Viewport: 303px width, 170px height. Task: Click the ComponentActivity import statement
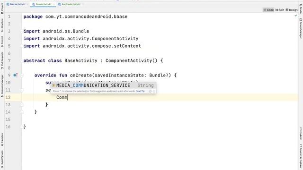click(x=81, y=39)
